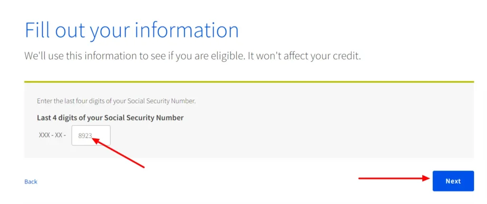Click the word 'information' in the heading
Screen dimensions: 487x204
pos(187,30)
